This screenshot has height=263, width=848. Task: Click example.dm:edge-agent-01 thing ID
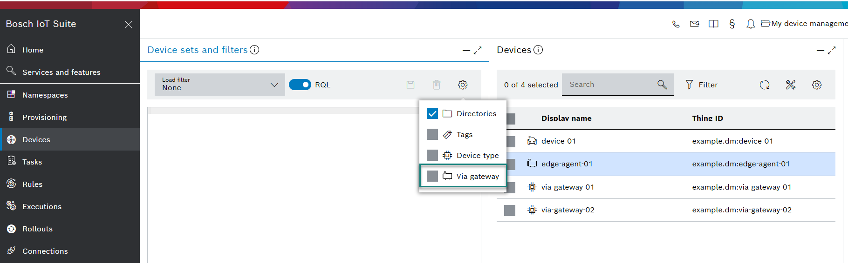click(741, 164)
